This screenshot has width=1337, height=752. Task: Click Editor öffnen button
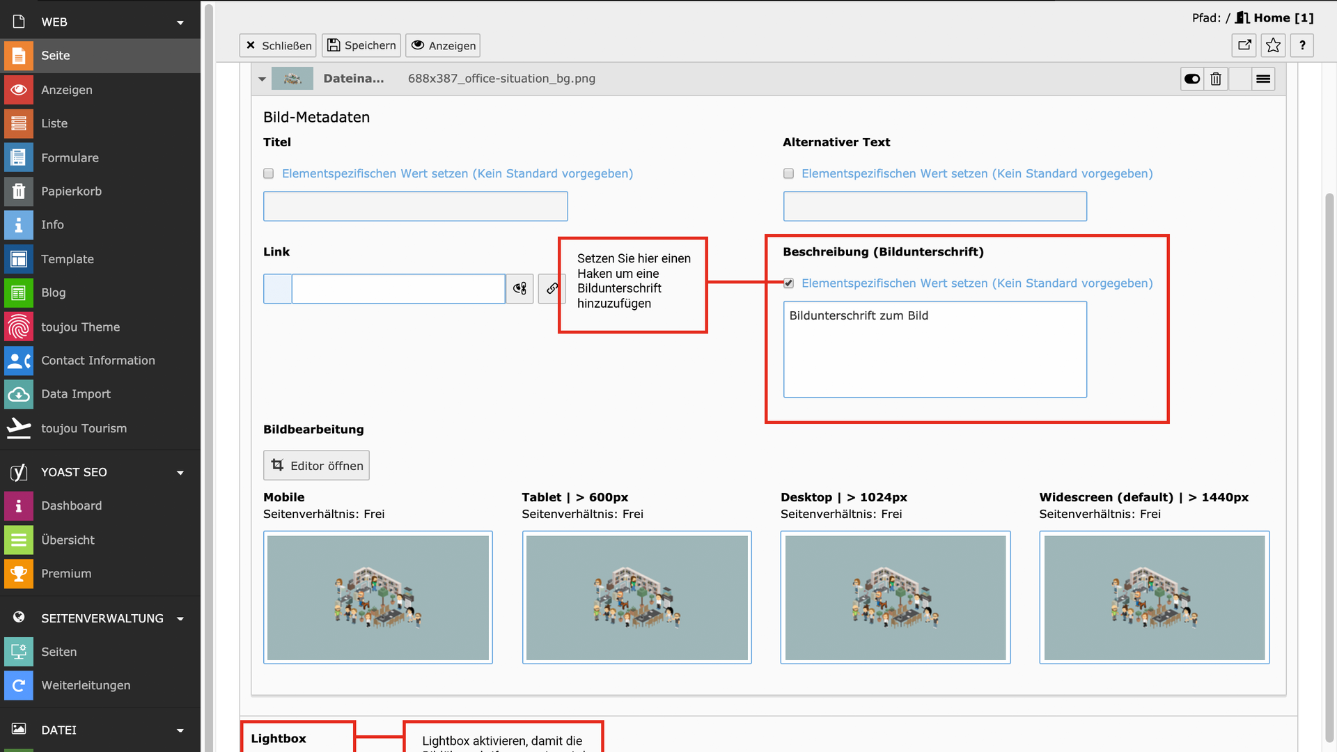316,466
